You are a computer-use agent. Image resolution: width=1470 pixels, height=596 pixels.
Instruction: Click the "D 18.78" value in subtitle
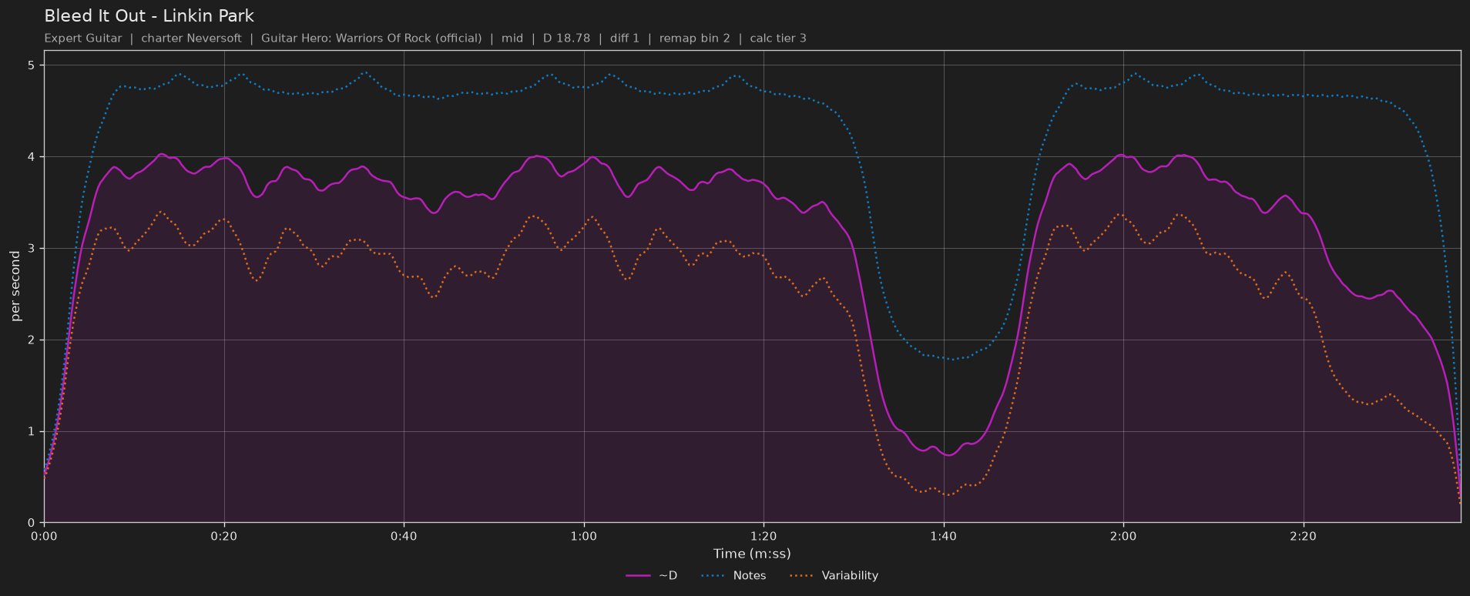coord(566,39)
